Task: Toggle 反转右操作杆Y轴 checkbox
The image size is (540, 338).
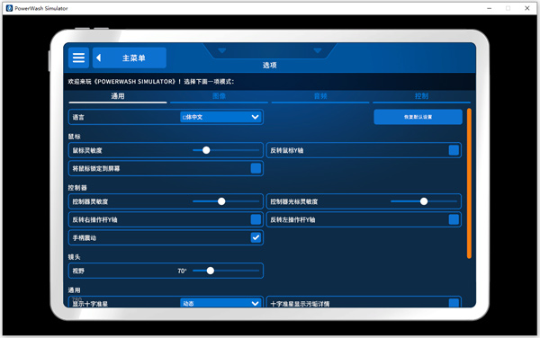Action: (x=256, y=219)
